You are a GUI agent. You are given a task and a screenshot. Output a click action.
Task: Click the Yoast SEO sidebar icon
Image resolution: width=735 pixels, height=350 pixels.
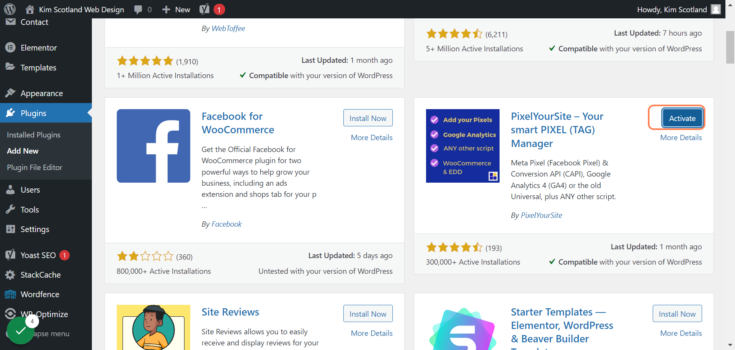(10, 255)
